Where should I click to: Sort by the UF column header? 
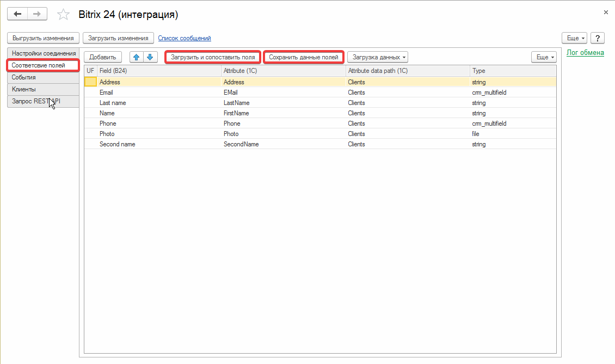click(x=90, y=71)
